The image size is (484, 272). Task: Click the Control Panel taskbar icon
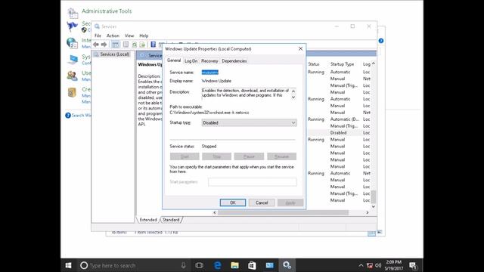[x=269, y=265]
